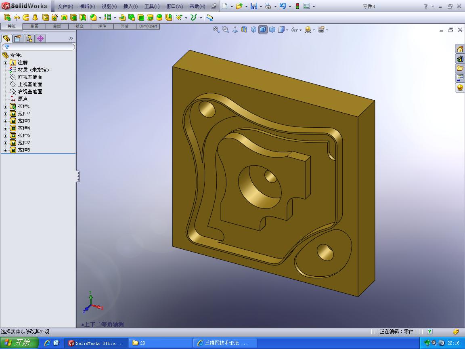Expand FeatureManager tabs with double chevron
Screen dimensions: 465x349
(71, 38)
